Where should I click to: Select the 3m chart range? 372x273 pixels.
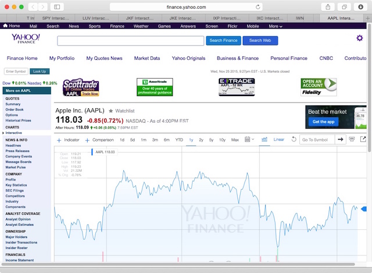pyautogui.click(x=155, y=140)
